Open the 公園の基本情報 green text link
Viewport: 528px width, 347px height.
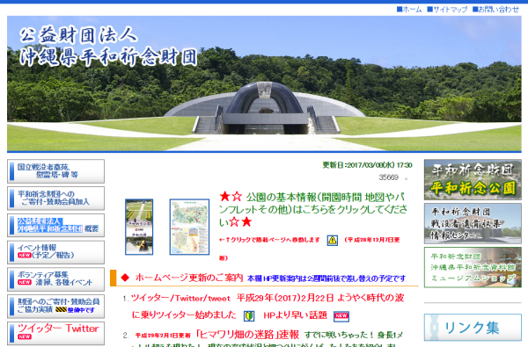(312, 209)
